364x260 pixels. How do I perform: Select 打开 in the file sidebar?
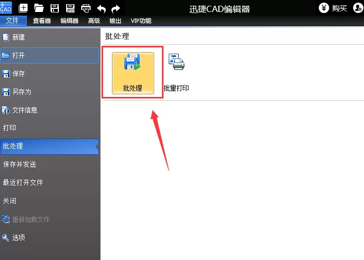[49, 55]
